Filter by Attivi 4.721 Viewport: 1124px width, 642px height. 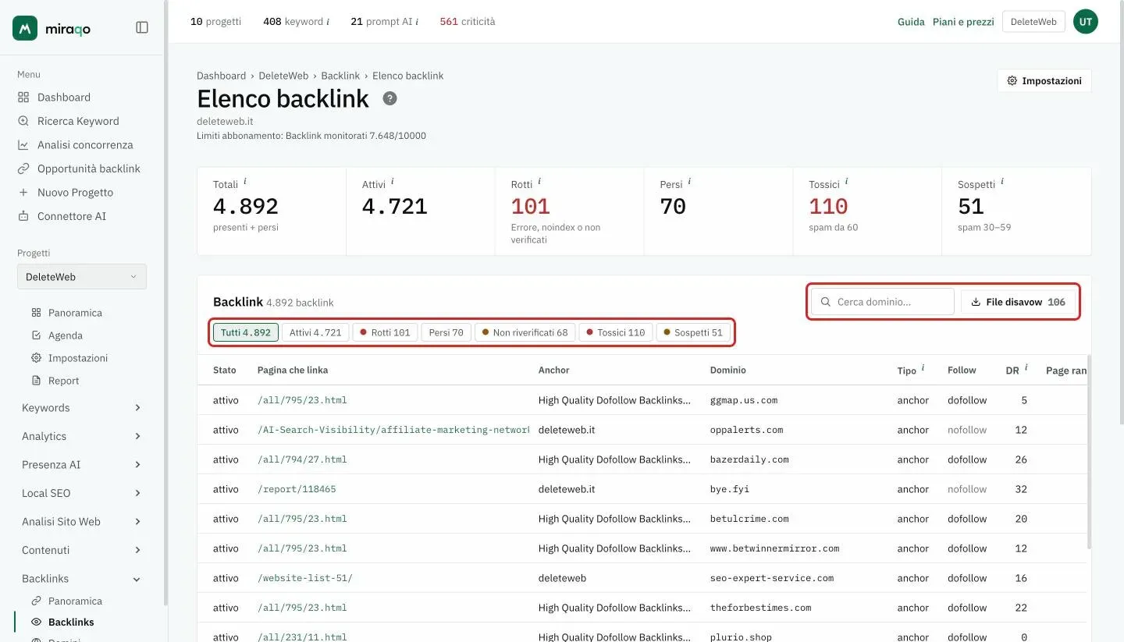click(315, 332)
